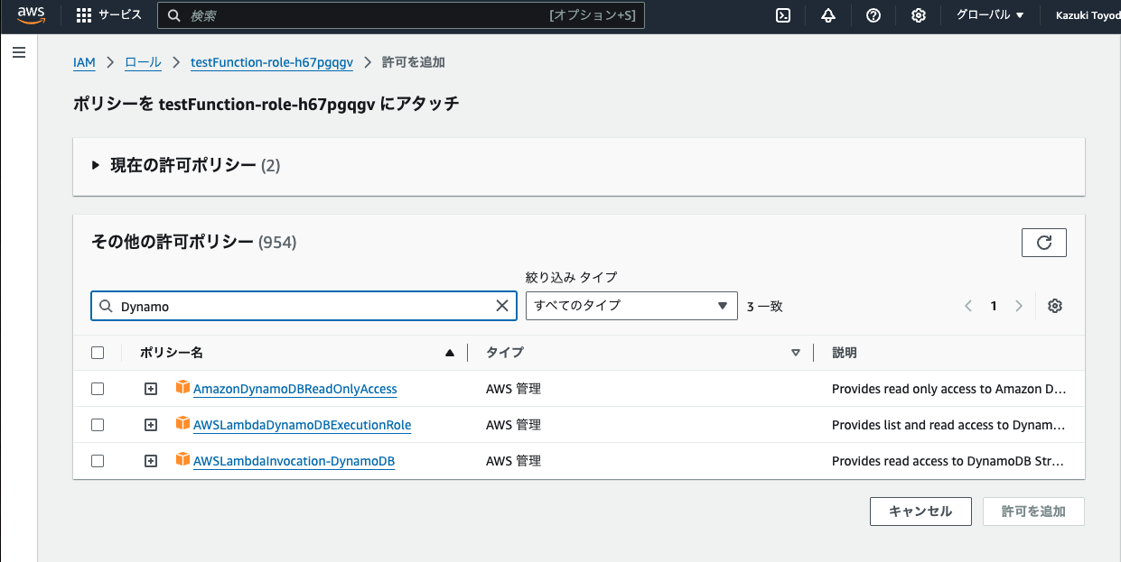Open the すべてのタイプ filter dropdown
1121x562 pixels.
(631, 306)
